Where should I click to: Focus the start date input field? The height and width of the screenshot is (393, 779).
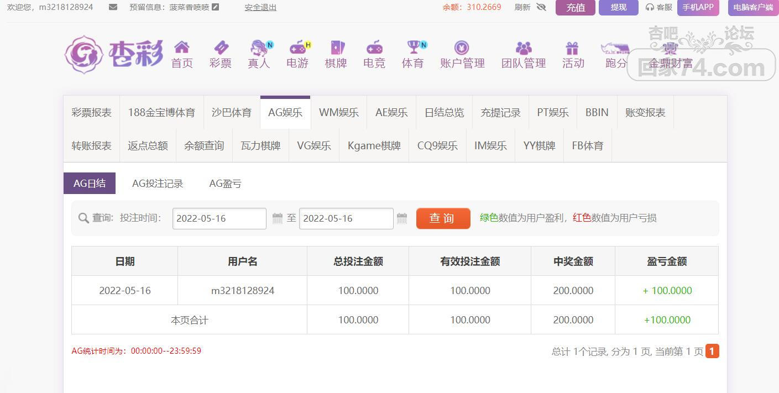pos(219,218)
